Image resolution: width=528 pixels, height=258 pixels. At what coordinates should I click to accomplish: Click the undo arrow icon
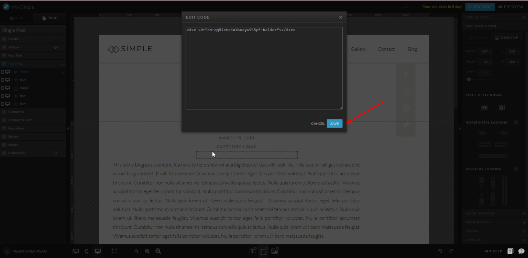[x=440, y=251]
